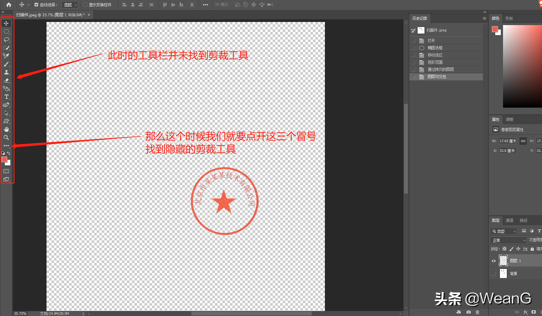
Task: Open the Edit Toolbar three-dots button
Action: click(x=6, y=146)
